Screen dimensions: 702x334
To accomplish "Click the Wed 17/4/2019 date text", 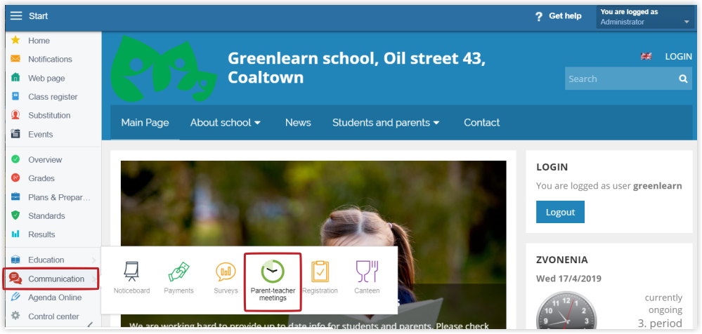I will click(x=568, y=279).
